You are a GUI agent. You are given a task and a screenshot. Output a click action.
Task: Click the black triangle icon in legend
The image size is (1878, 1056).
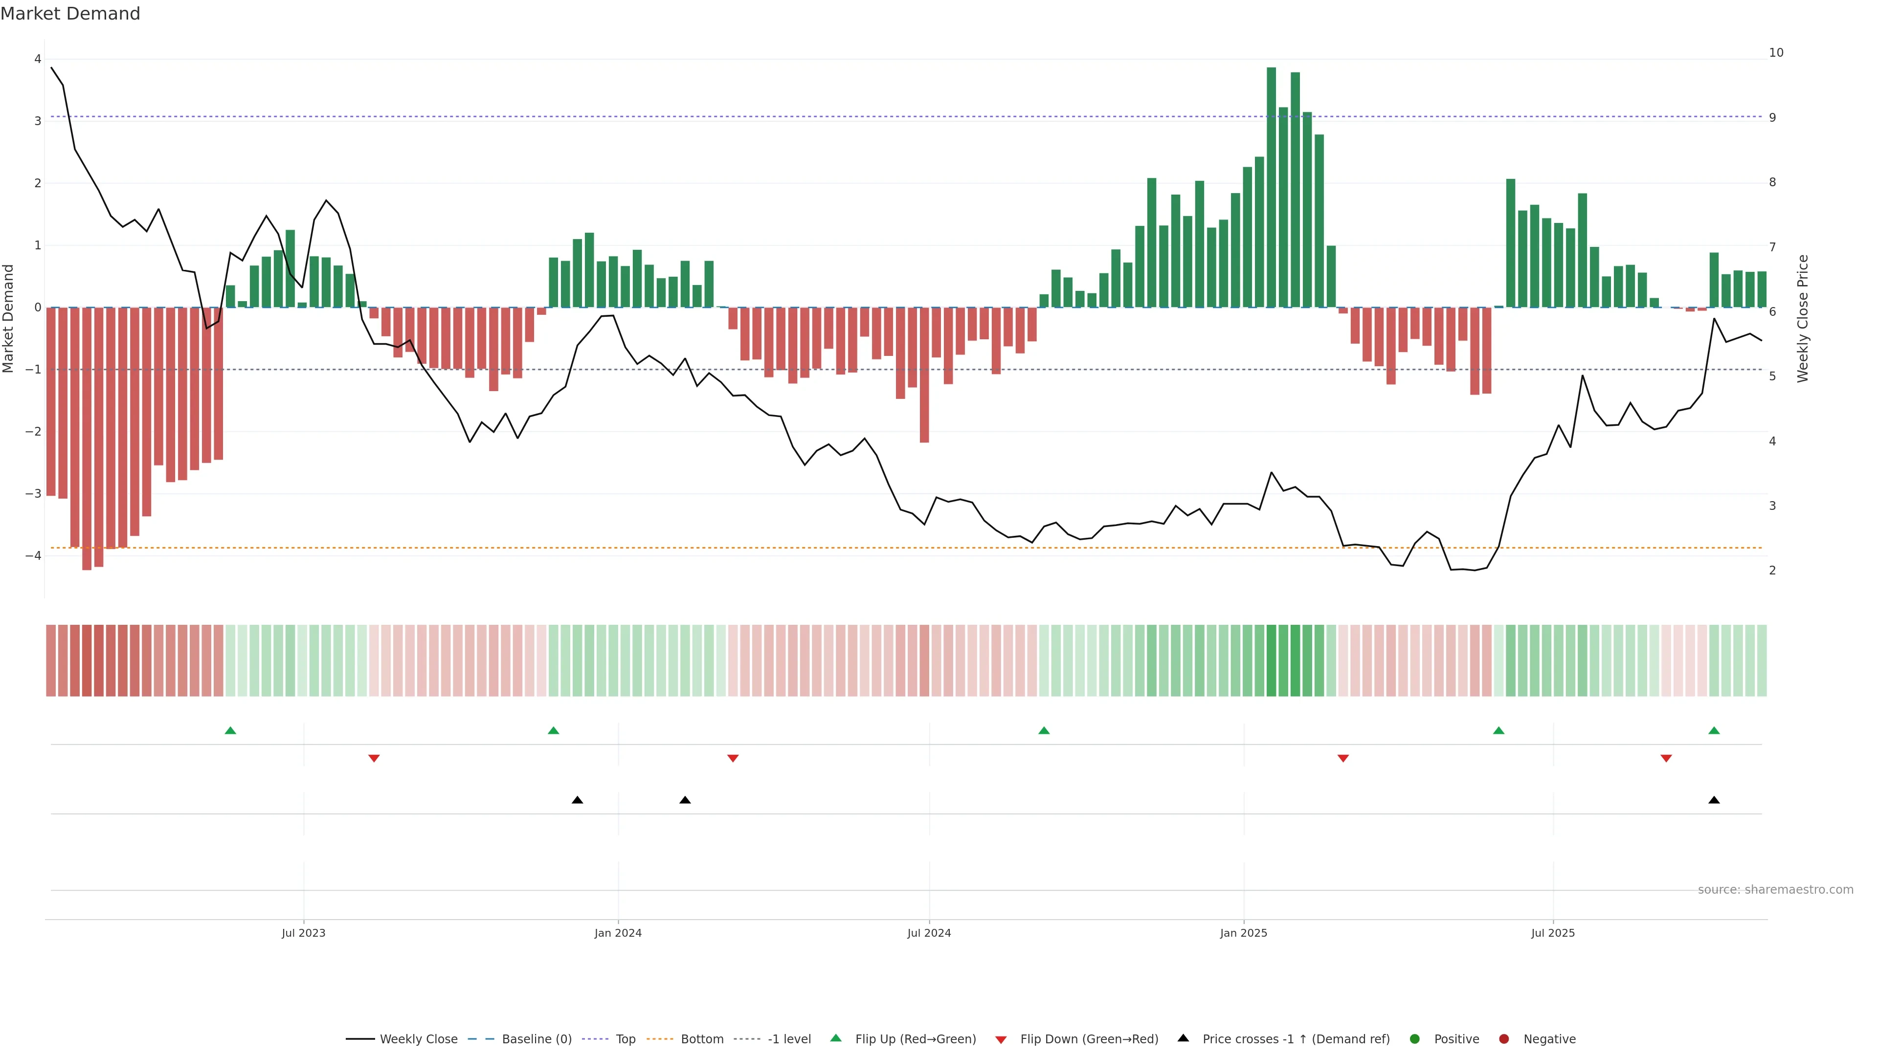pos(1183,1038)
